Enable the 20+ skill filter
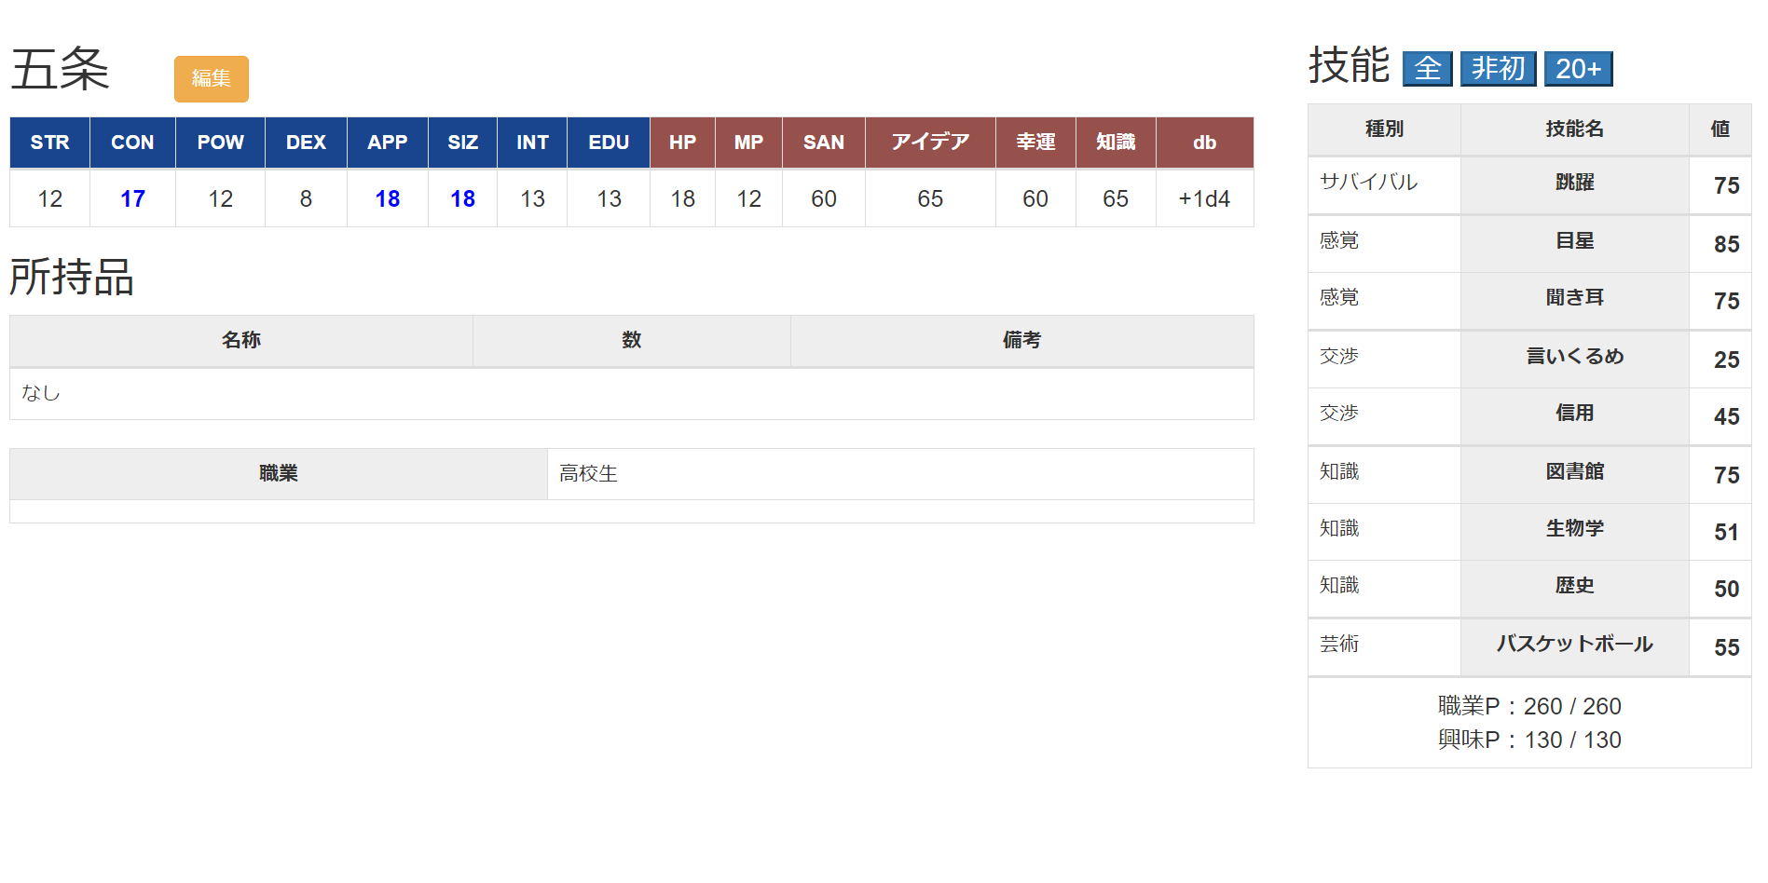 coord(1578,69)
